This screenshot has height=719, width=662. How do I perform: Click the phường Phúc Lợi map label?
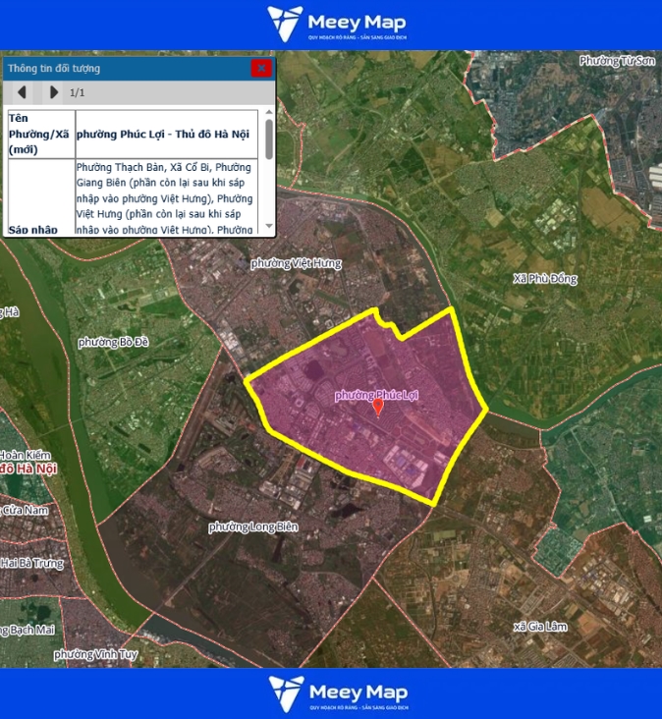coord(376,394)
